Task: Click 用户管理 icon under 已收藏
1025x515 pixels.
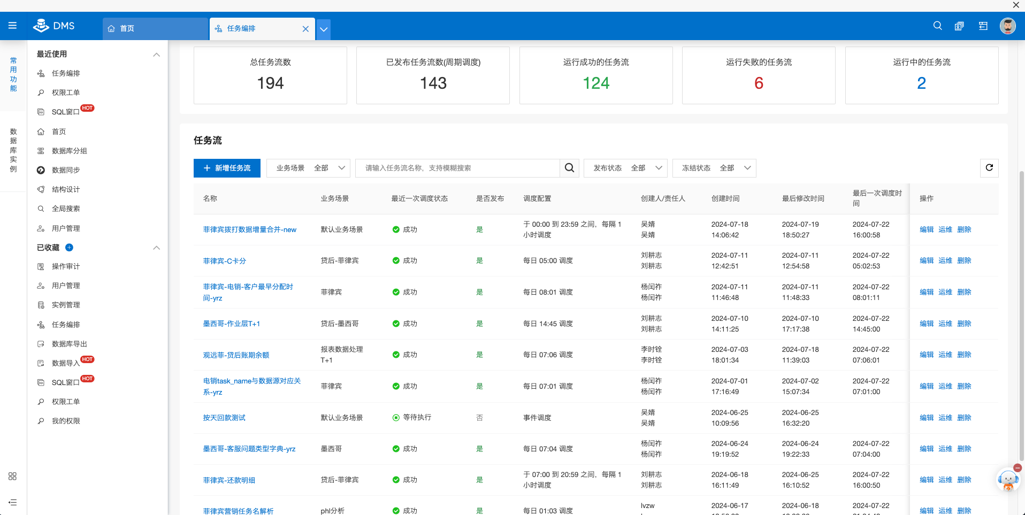Action: click(x=41, y=286)
